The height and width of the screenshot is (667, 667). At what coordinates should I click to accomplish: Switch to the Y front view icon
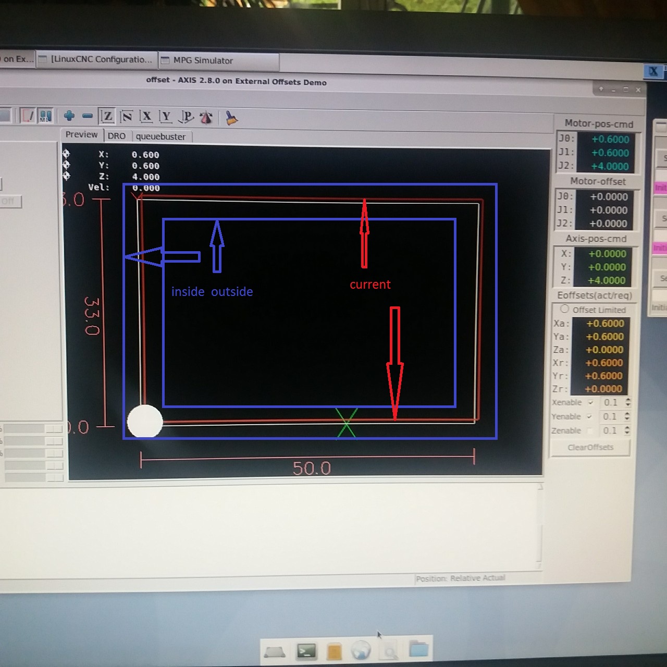166,116
